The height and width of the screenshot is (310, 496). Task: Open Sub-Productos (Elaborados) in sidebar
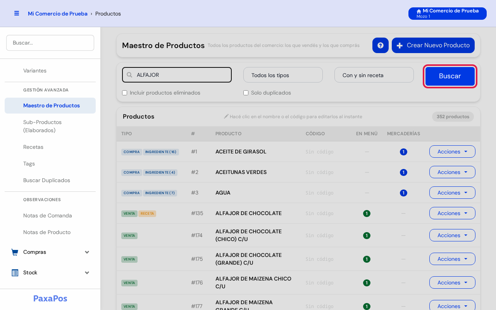tap(50, 126)
